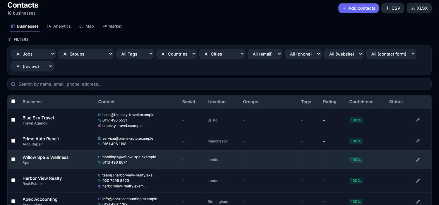Click the phone icon by 020 7496 8823

(x=100, y=181)
